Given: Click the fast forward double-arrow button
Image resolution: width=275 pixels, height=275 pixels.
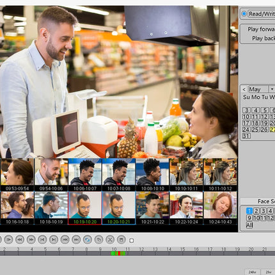Looking at the screenshot, I should (x=31, y=240).
